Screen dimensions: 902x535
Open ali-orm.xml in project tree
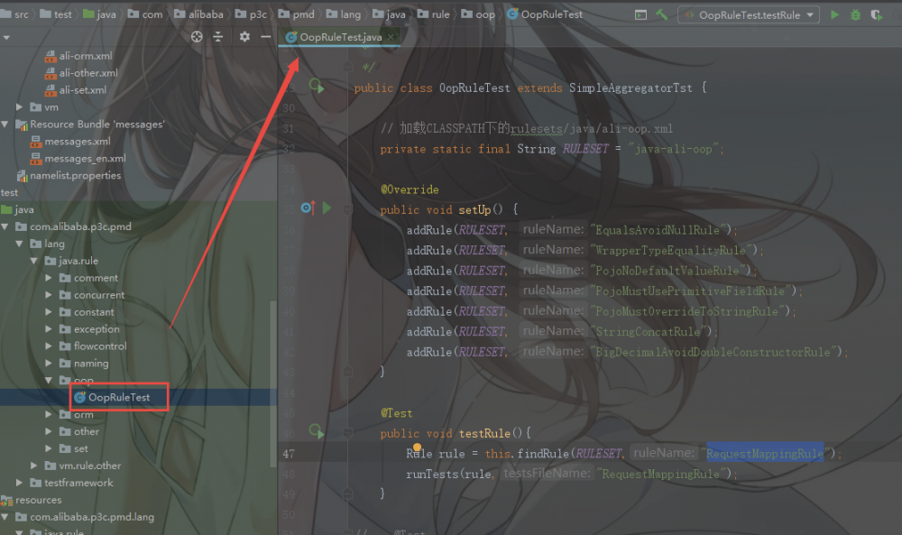coord(85,56)
